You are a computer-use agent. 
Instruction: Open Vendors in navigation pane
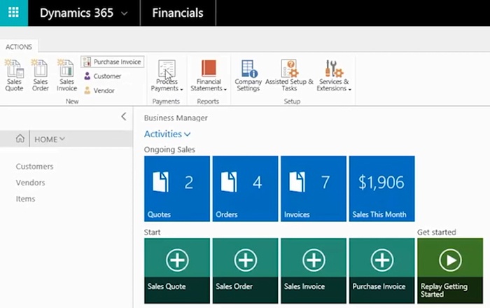(30, 183)
